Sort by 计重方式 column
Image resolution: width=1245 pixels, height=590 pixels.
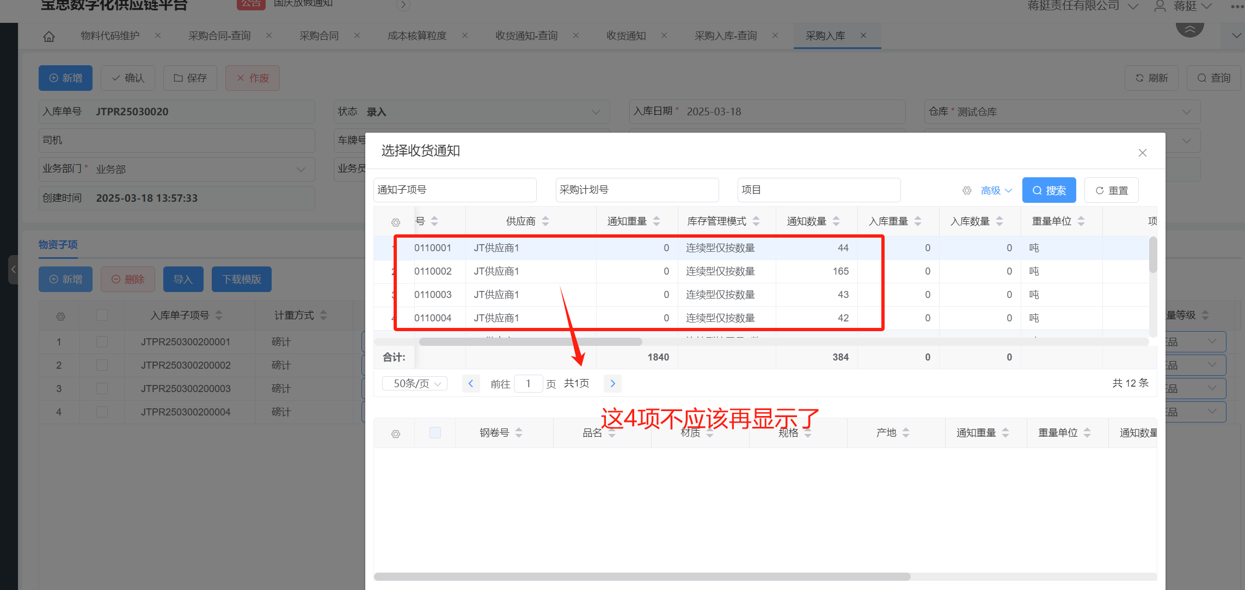point(323,315)
